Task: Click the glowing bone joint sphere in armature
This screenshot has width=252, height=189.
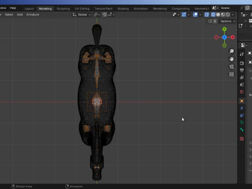Action: pyautogui.click(x=97, y=101)
